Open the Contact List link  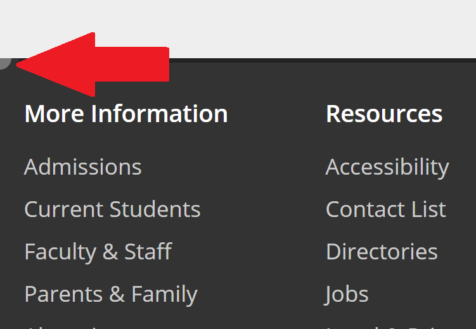385,209
